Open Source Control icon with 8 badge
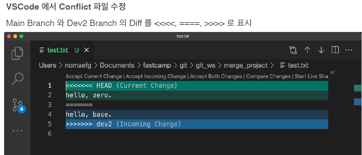 [x=19, y=105]
